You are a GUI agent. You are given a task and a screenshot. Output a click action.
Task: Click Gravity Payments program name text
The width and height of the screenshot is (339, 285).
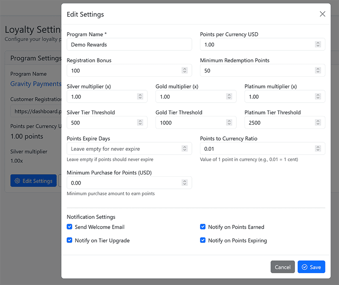click(x=36, y=83)
